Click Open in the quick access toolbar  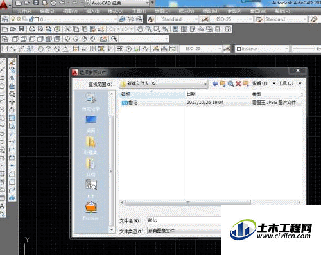tap(27, 3)
